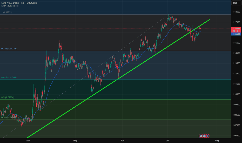Click the 1.07500 price scale label
This screenshot has width=242, height=143.
[x=236, y=125]
